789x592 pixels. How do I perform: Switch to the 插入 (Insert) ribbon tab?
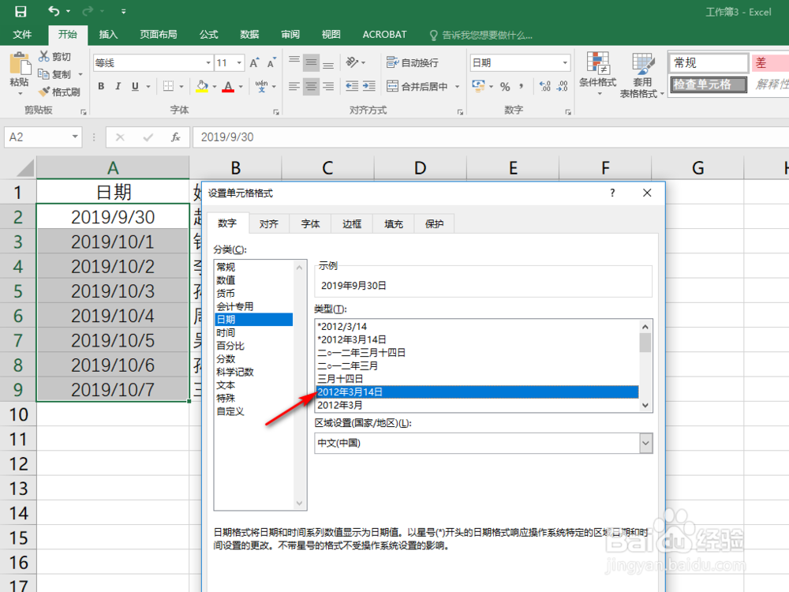[x=108, y=34]
